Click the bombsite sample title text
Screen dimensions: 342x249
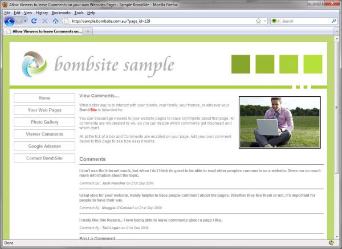click(115, 65)
